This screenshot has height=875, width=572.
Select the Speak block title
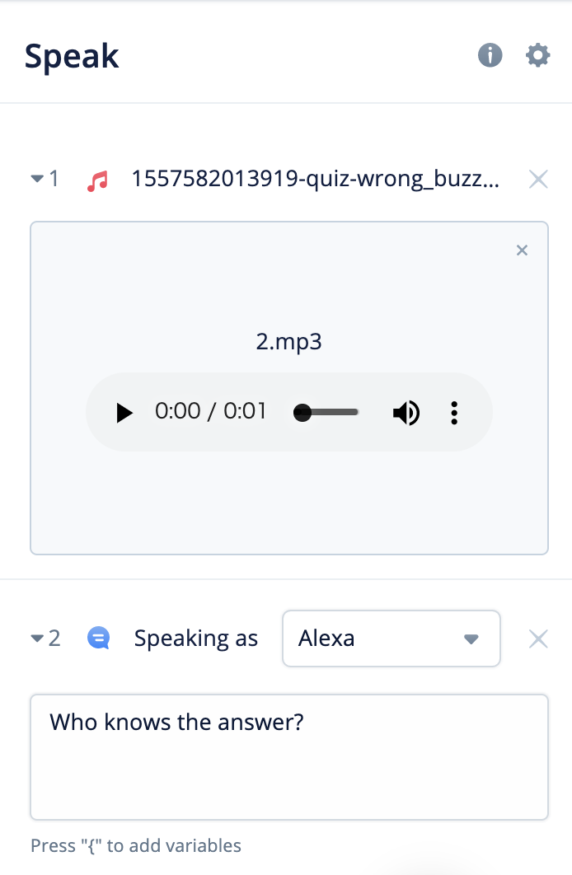pyautogui.click(x=72, y=55)
